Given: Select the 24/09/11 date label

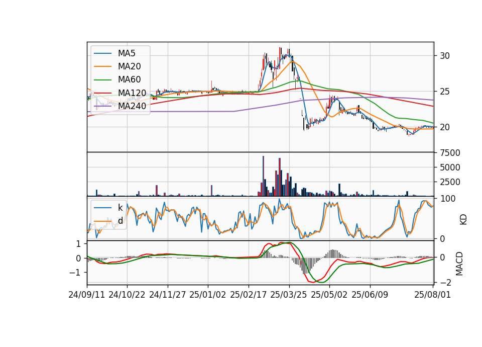Looking at the screenshot, I should point(87,295).
